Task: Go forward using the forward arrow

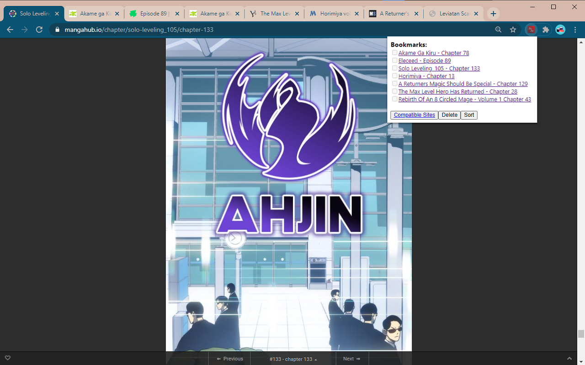Action: pyautogui.click(x=25, y=30)
